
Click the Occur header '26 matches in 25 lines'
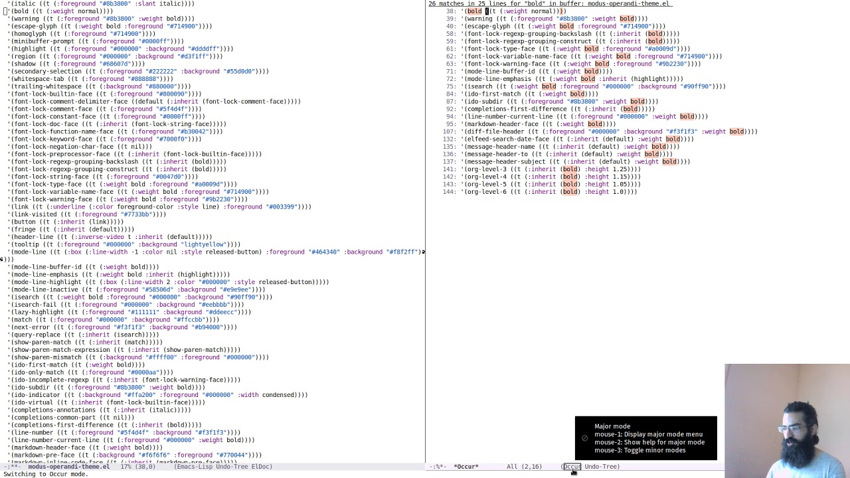pos(550,3)
